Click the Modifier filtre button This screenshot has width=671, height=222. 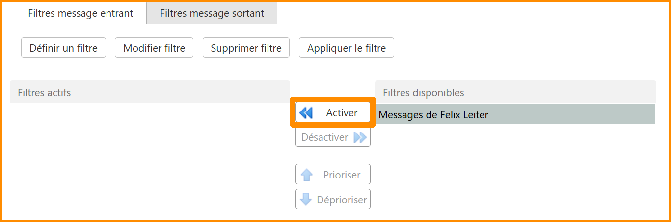point(154,48)
